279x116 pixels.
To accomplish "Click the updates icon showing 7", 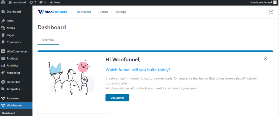I will (x=33, y=2).
